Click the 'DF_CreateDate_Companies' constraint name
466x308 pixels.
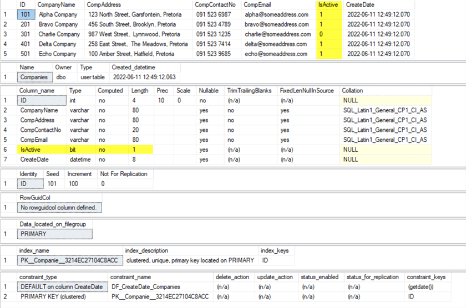tap(145, 287)
